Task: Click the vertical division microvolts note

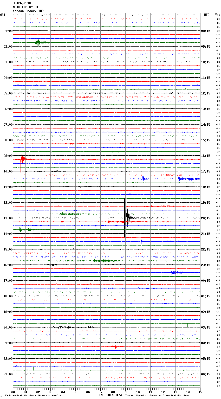Action: [x=33, y=395]
